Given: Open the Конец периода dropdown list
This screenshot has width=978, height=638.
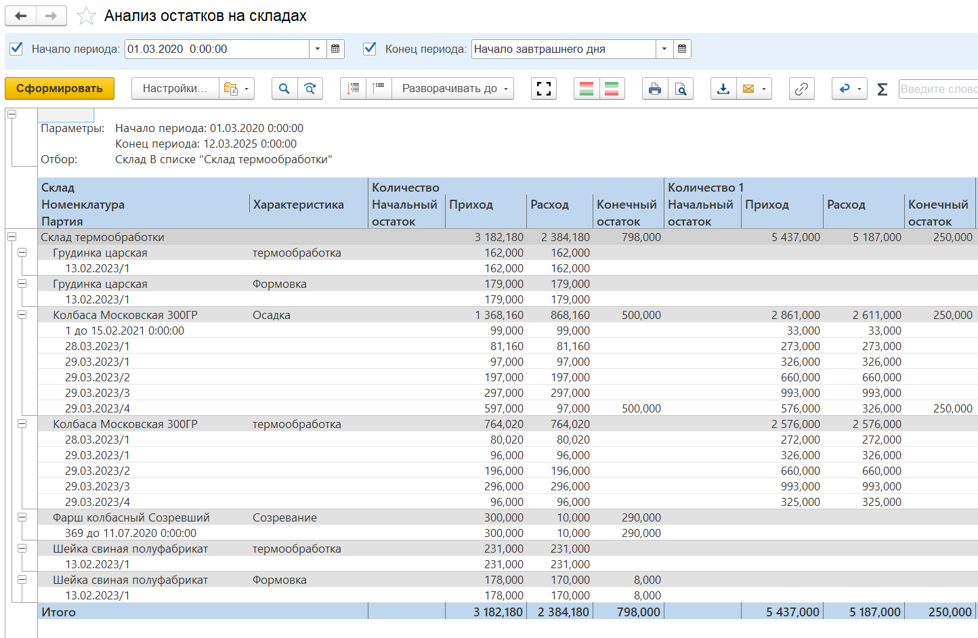Looking at the screenshot, I should [664, 49].
